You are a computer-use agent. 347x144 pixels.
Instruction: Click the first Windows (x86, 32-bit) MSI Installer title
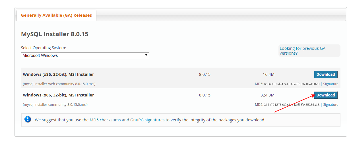click(58, 74)
